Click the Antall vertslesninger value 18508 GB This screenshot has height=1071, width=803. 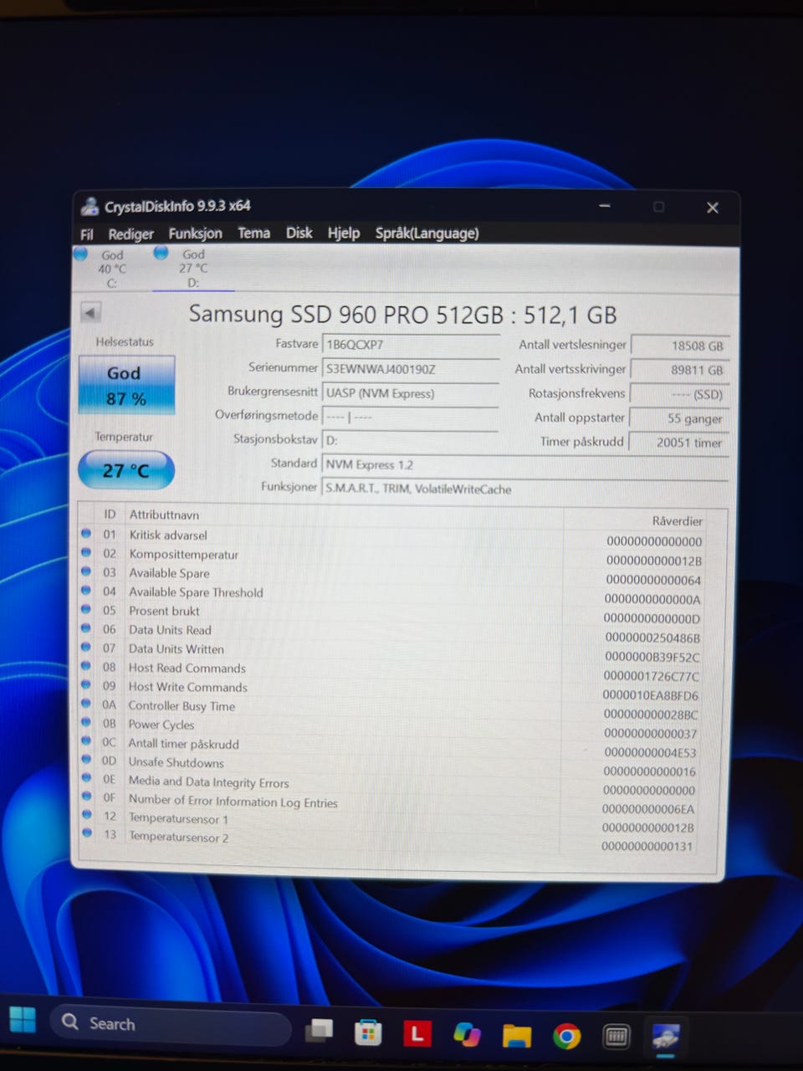point(679,346)
